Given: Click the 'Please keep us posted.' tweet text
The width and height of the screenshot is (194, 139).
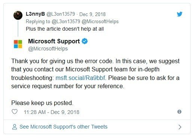Looking at the screenshot, I should tap(42, 103).
